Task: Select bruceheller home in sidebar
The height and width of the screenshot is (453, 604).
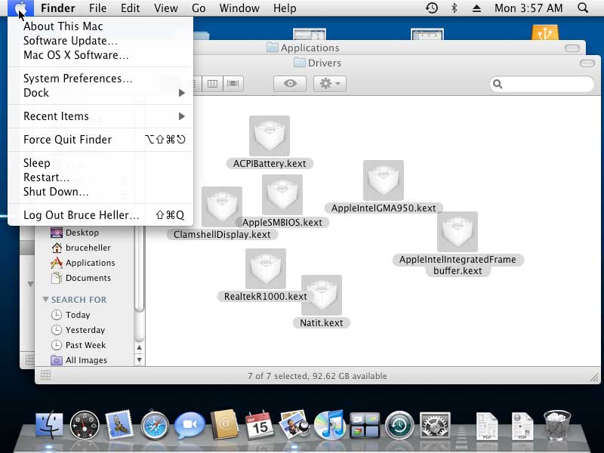Action: [81, 248]
